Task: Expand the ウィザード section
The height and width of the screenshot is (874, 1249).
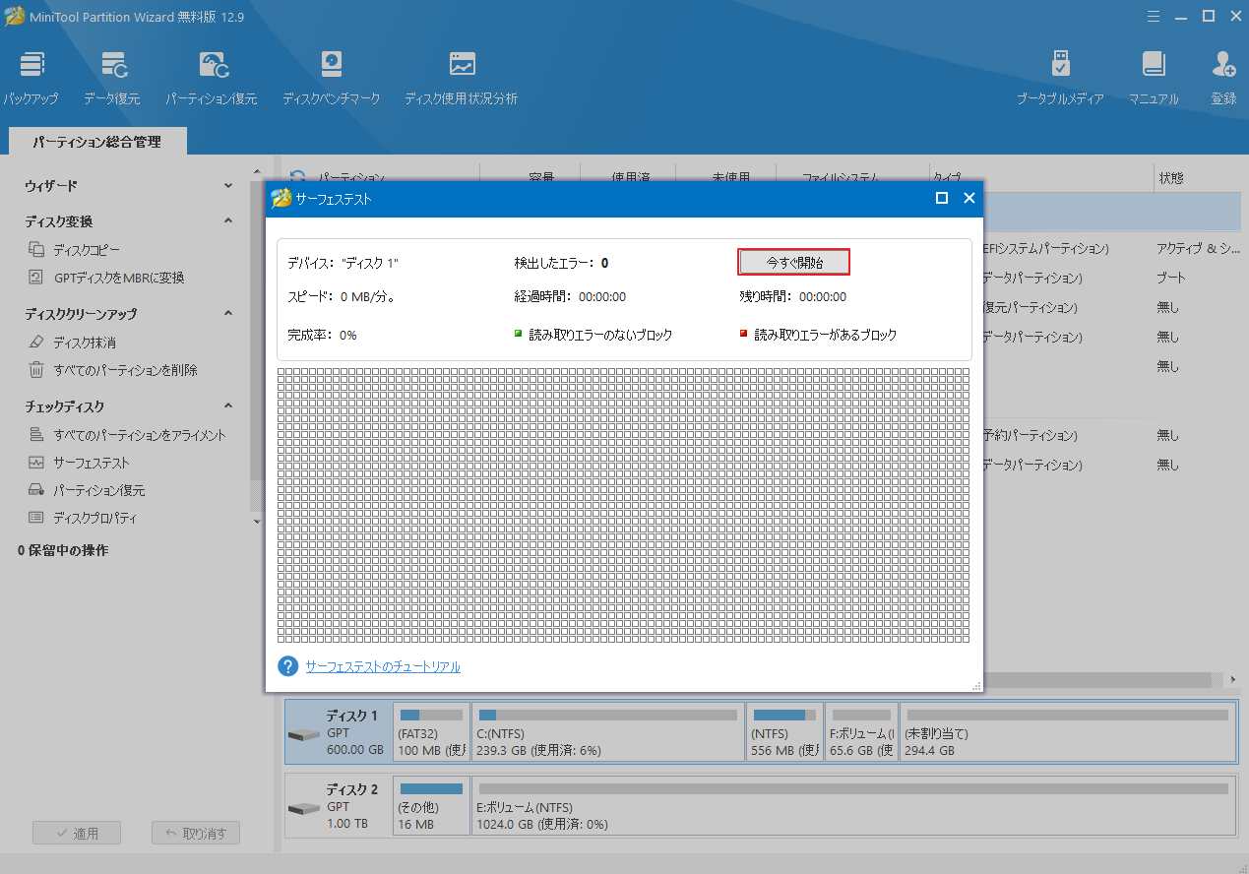Action: (228, 186)
